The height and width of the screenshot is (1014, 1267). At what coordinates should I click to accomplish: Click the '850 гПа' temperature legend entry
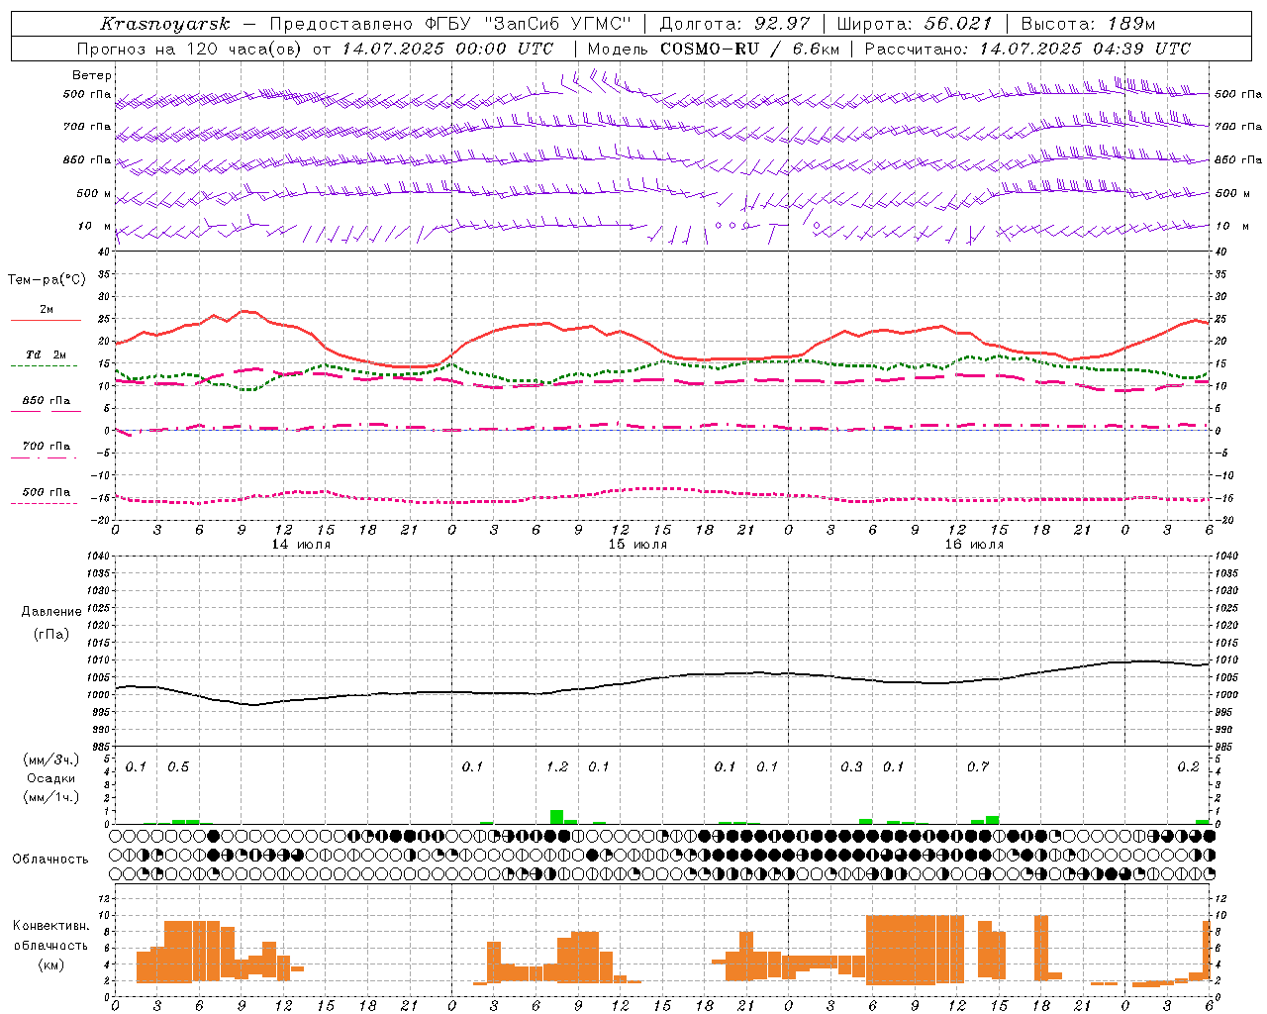[x=46, y=401]
